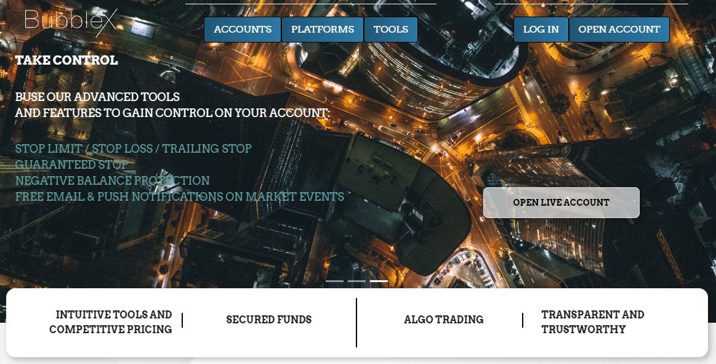The height and width of the screenshot is (364, 716).
Task: Select the first carousel slide indicator
Action: [x=334, y=281]
